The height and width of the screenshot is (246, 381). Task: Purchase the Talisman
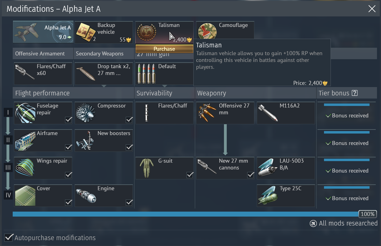[164, 49]
